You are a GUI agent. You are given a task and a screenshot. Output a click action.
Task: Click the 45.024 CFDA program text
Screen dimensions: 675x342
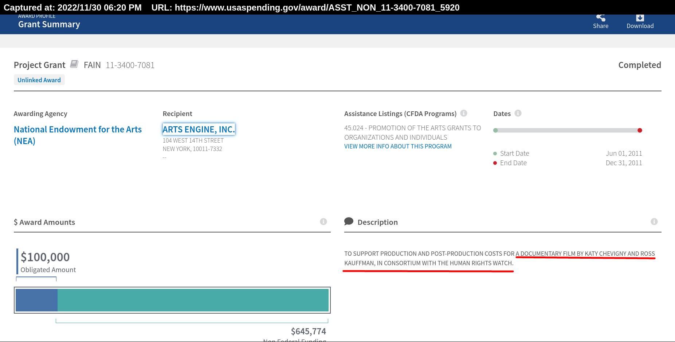coord(413,133)
